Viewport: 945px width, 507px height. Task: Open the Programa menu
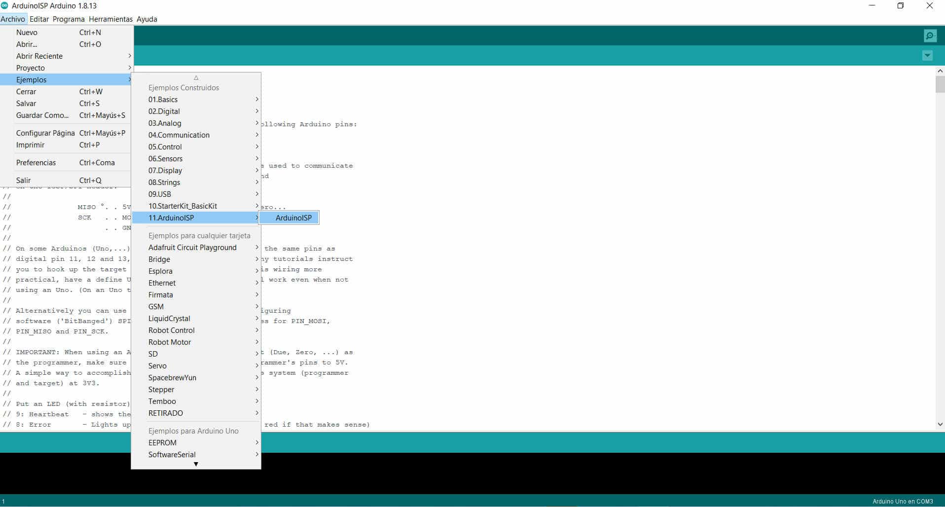point(69,19)
